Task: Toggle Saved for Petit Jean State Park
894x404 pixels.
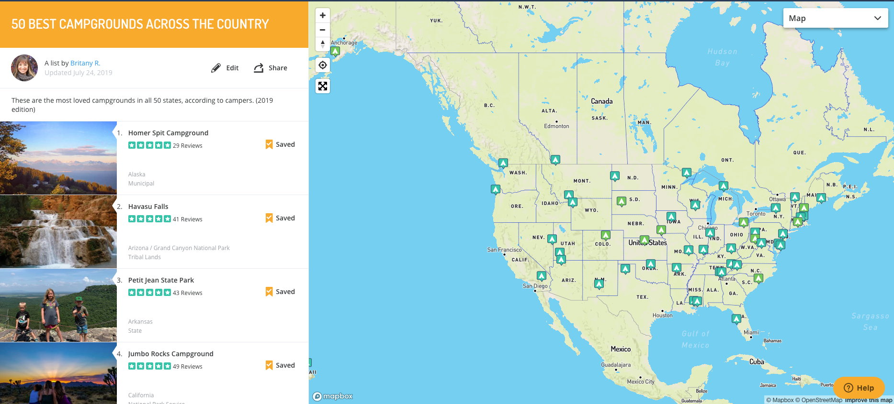Action: click(280, 292)
